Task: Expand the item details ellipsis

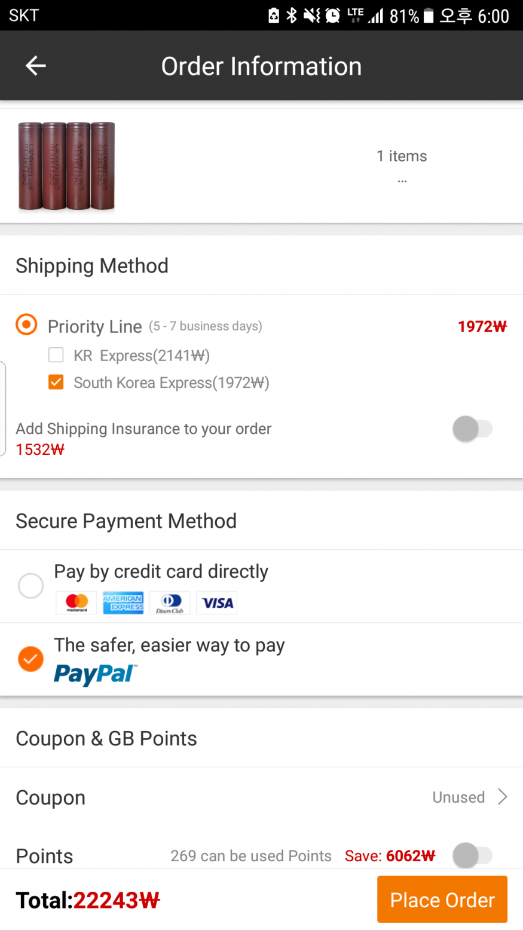Action: pos(402,181)
